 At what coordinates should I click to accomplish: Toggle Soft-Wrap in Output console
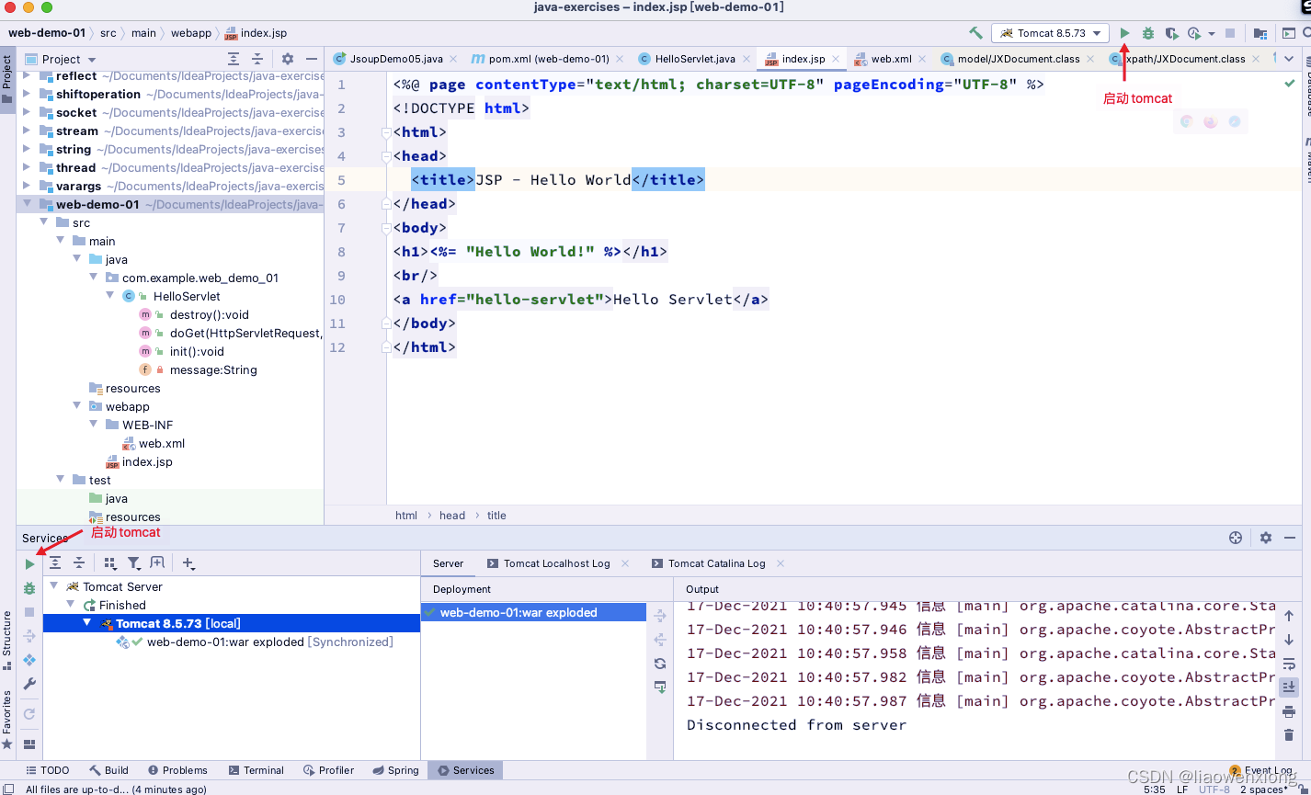click(x=1289, y=664)
